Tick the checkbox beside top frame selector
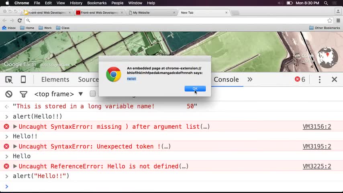343x193 pixels. [92, 94]
